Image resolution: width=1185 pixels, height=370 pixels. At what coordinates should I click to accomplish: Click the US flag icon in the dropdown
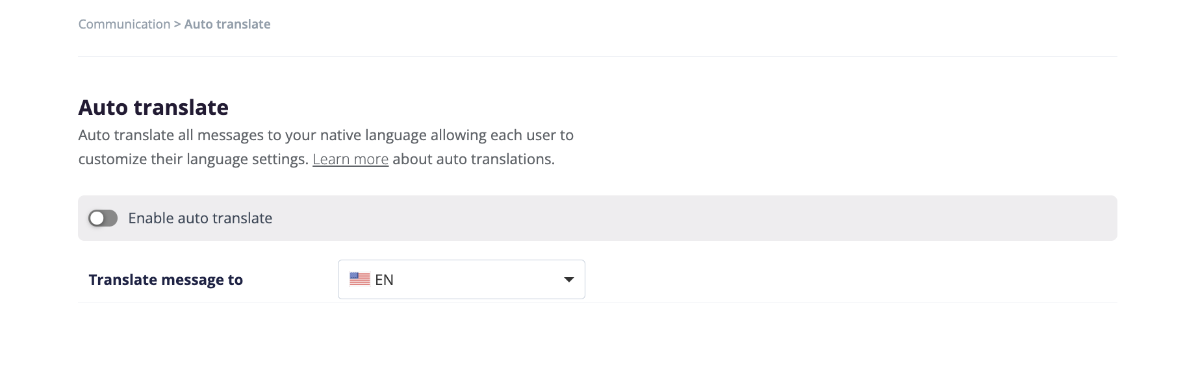pyautogui.click(x=359, y=279)
